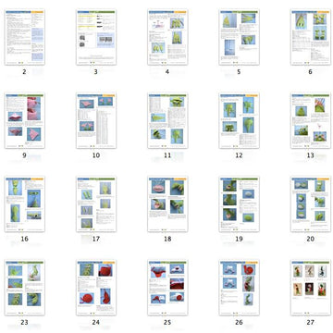The width and height of the screenshot is (333, 333).
Task: Select page 17 thumbnail
Action: 96,204
